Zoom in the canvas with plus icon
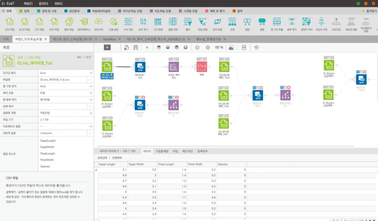 pos(208,47)
